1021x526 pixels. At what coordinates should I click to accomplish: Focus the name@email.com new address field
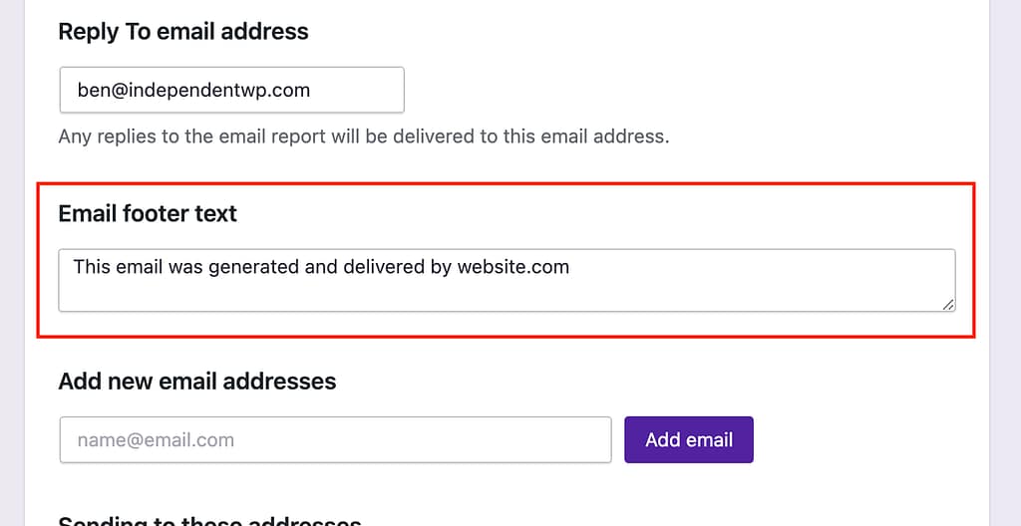[x=335, y=439]
